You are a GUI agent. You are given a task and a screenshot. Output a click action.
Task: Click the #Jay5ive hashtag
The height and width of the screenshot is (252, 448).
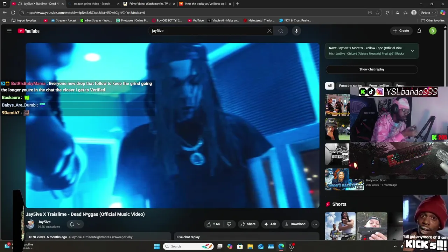tap(75, 237)
